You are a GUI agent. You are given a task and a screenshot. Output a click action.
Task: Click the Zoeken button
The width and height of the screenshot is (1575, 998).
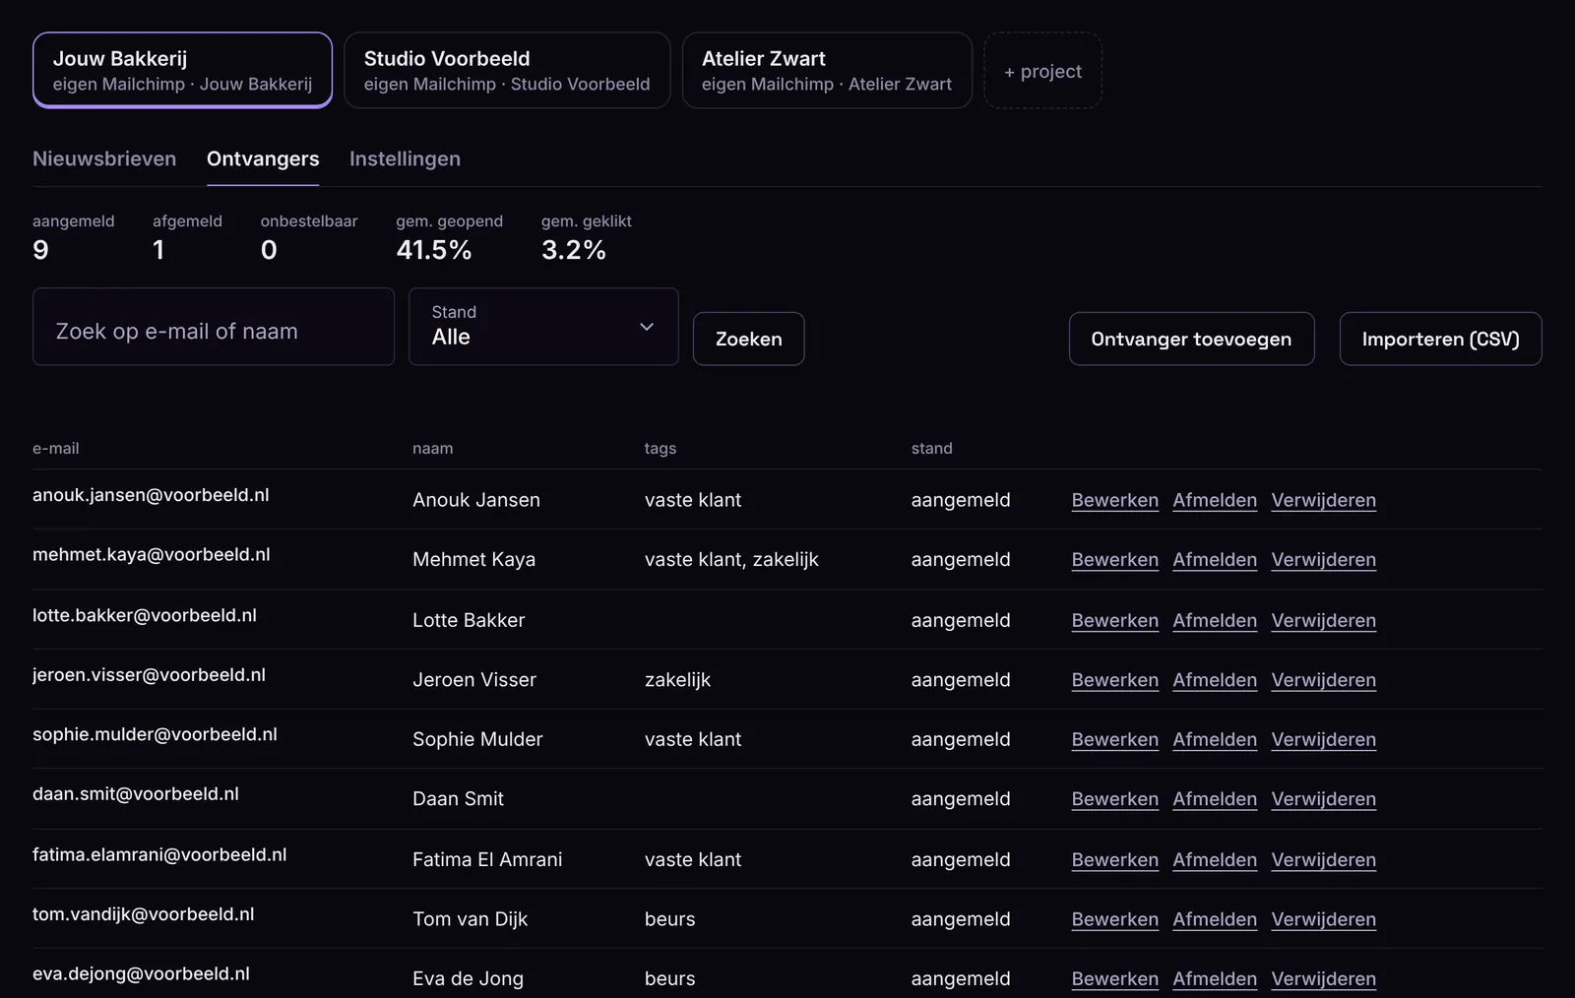tap(748, 339)
